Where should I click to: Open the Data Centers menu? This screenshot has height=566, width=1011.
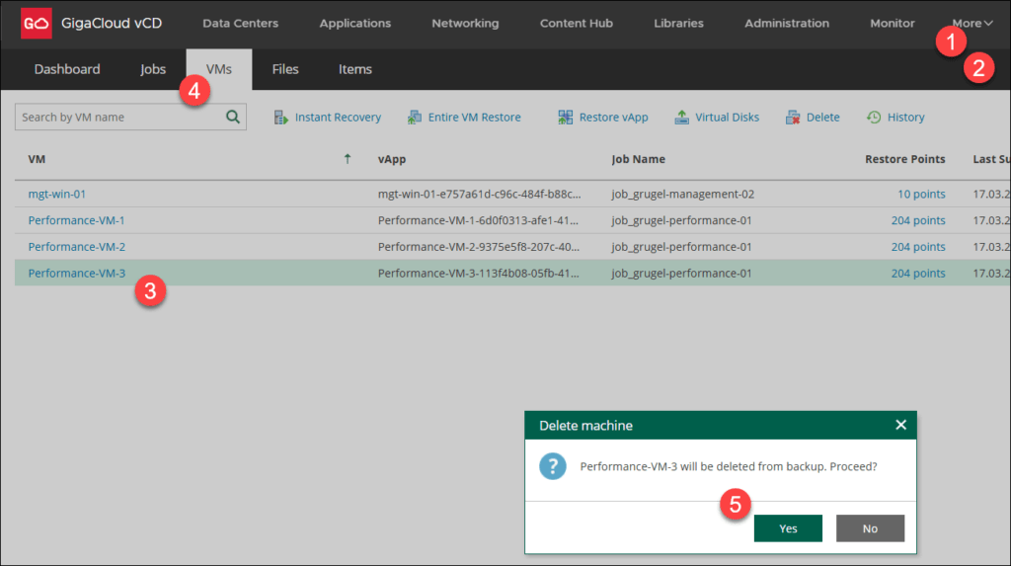click(x=240, y=23)
